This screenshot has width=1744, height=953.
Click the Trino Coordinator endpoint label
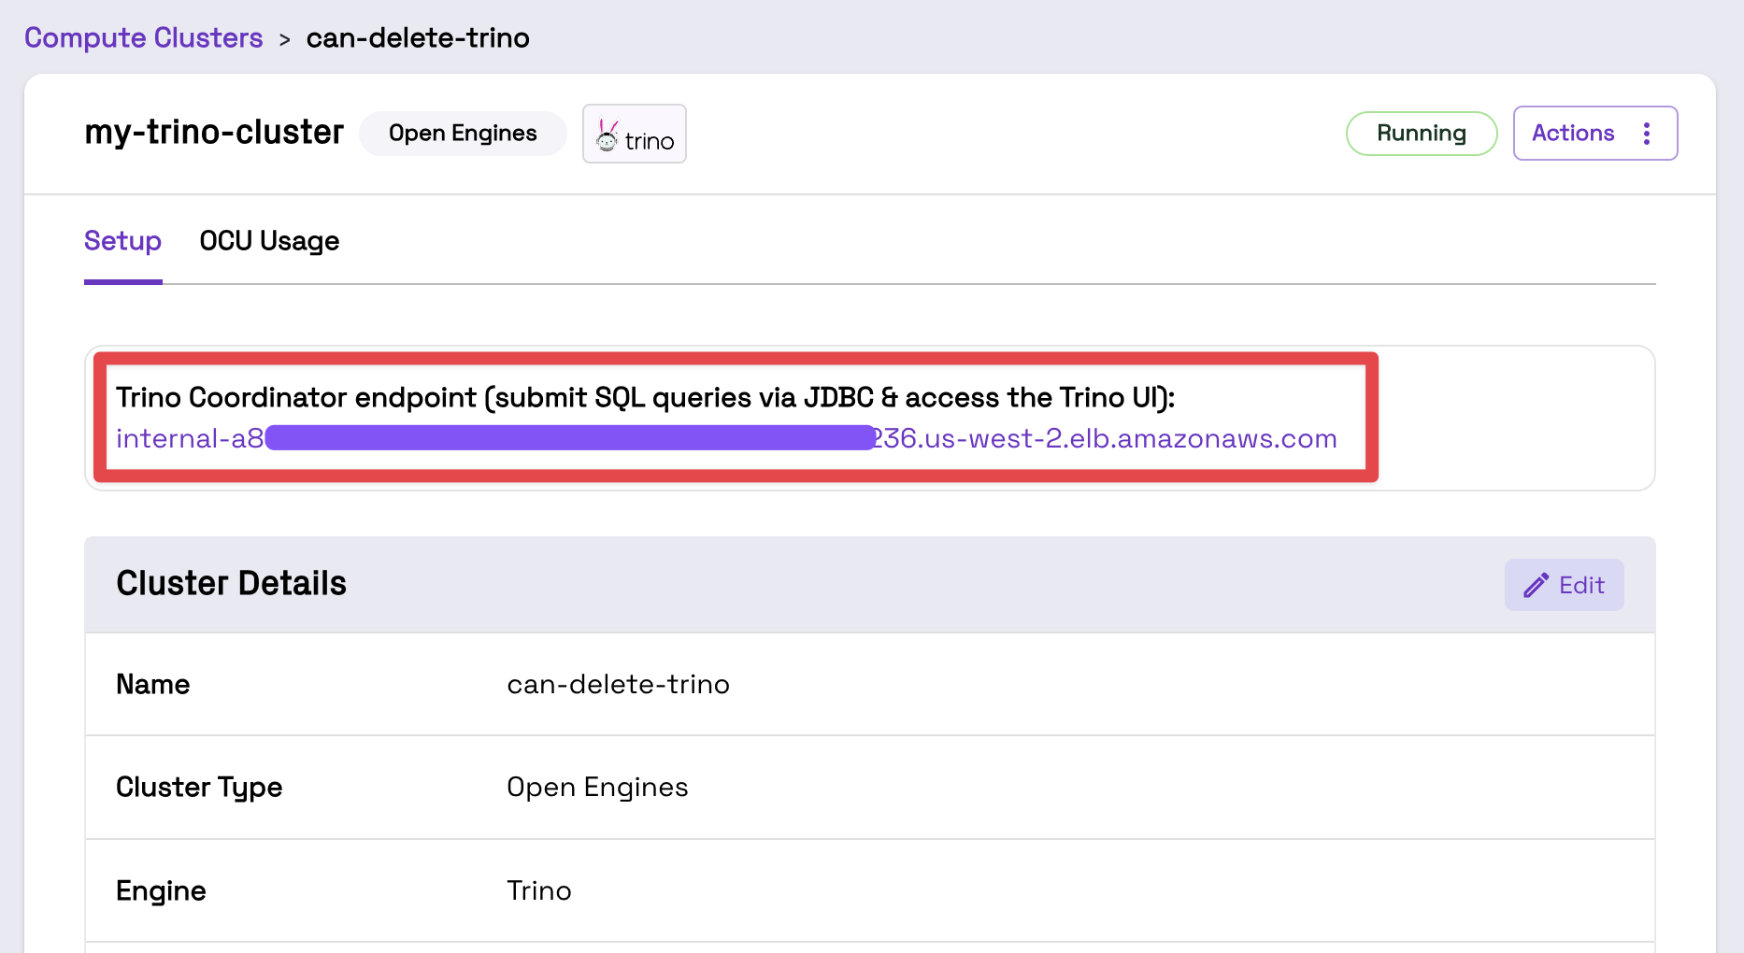645,397
